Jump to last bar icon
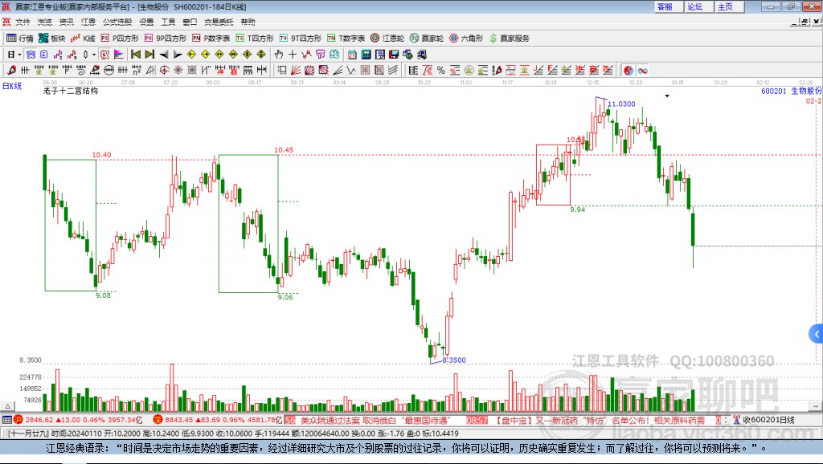 click(149, 55)
